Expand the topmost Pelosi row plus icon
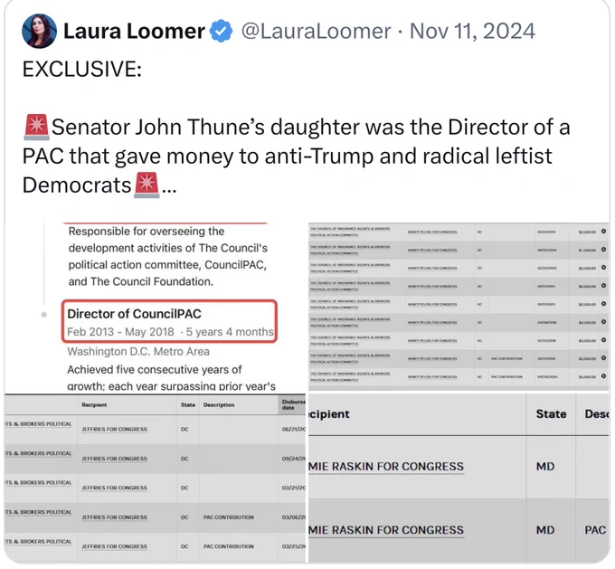 click(603, 232)
